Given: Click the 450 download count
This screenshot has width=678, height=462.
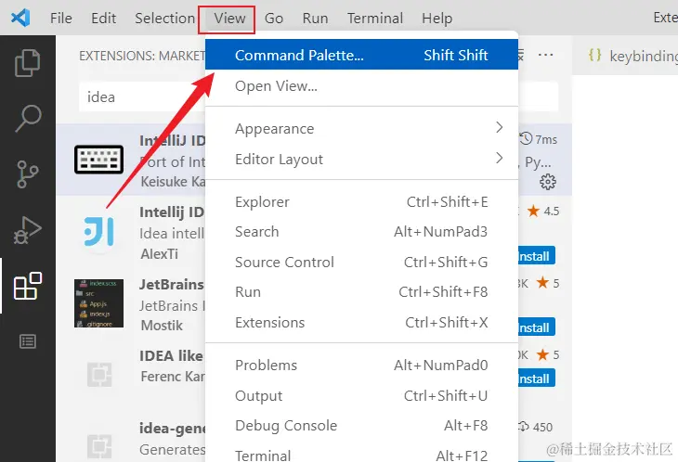Looking at the screenshot, I should (536, 427).
